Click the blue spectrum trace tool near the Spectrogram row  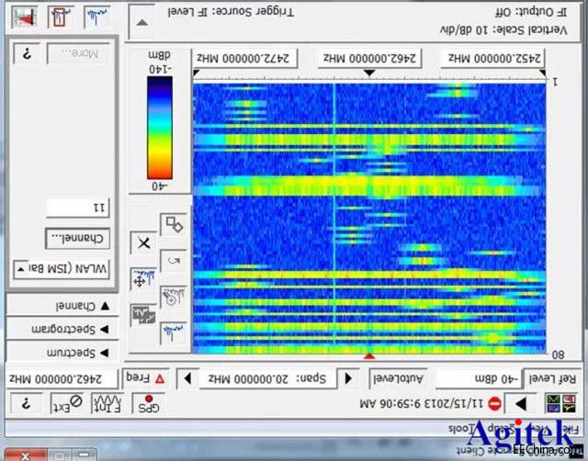point(174,332)
